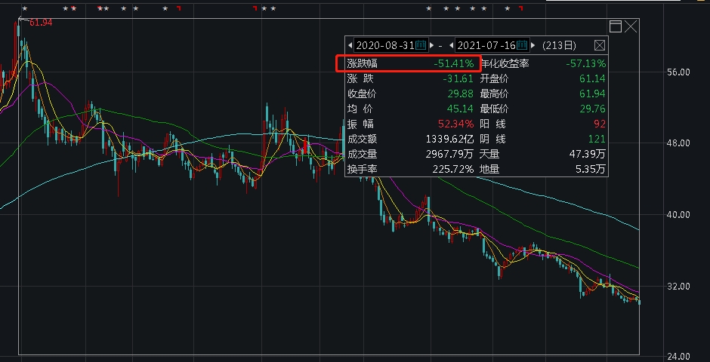This screenshot has height=362, width=710.
Task: Open the start date calendar picker
Action: tap(421, 45)
